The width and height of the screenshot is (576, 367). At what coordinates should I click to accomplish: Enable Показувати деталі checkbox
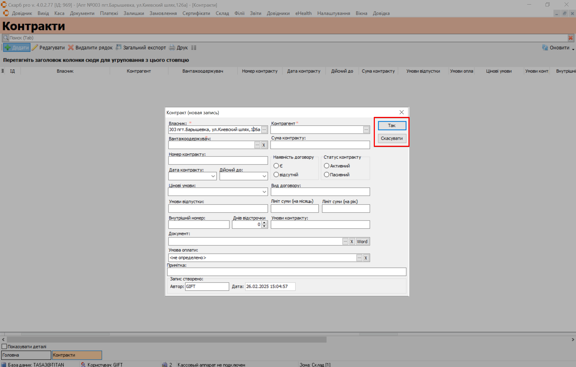[x=4, y=346]
